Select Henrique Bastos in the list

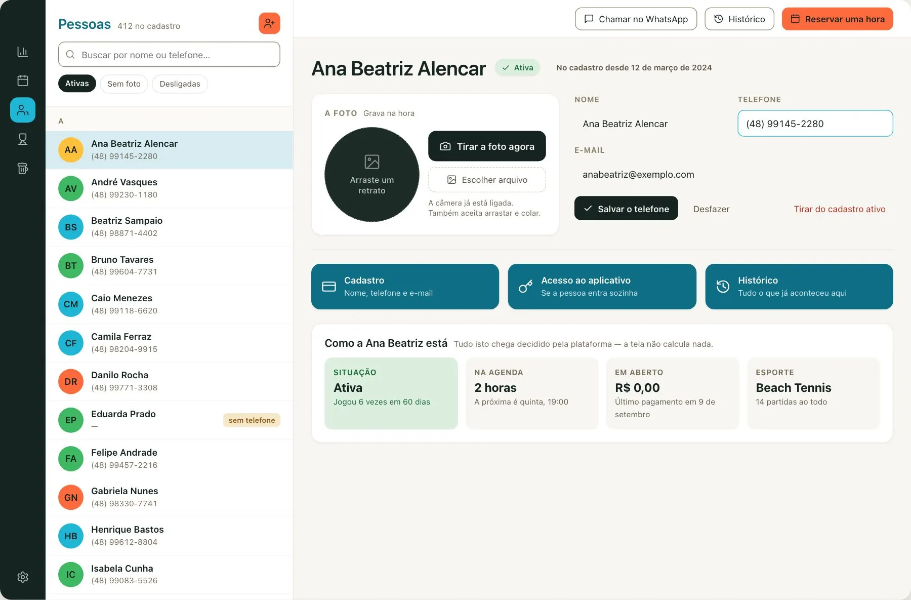(169, 536)
